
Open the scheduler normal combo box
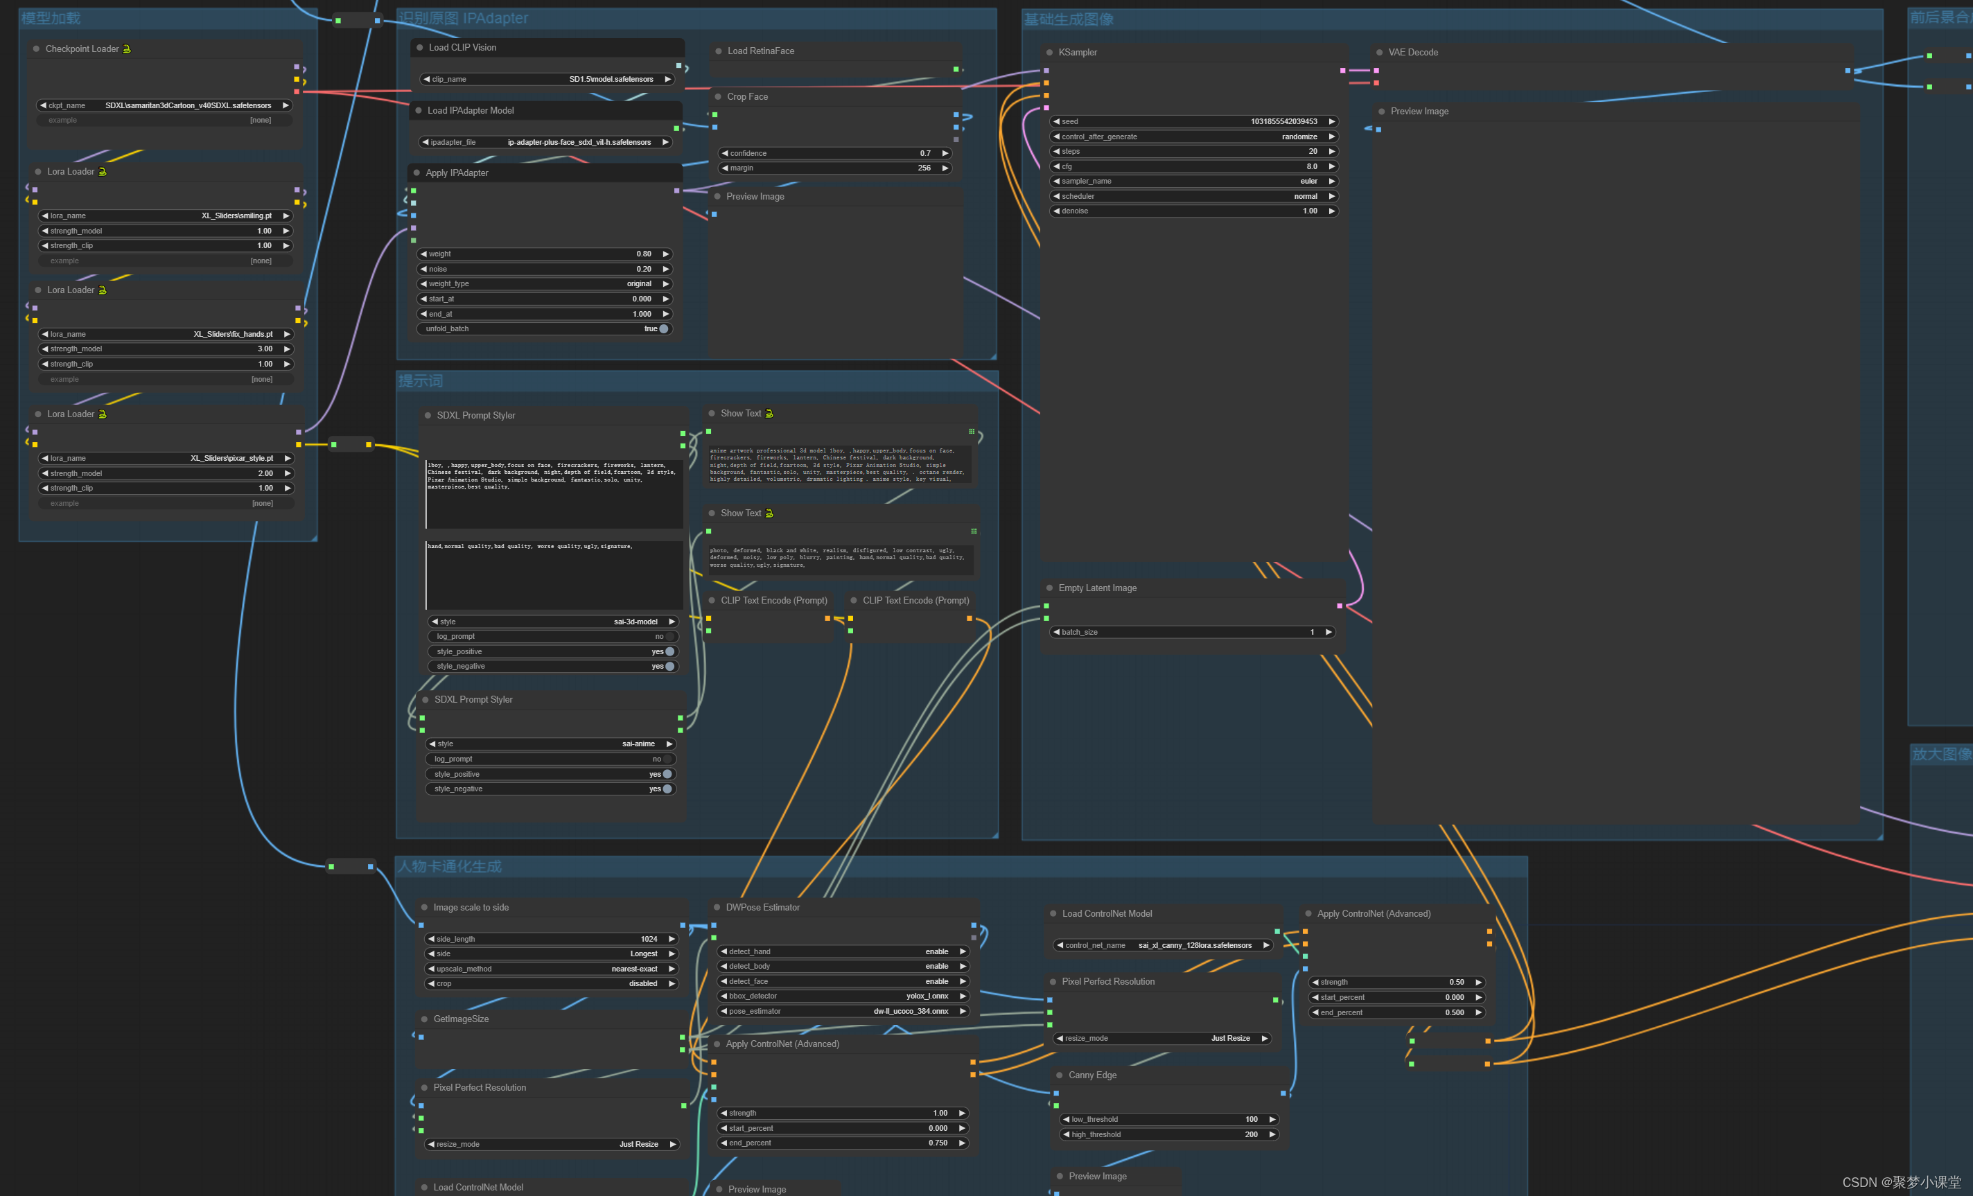coord(1193,196)
